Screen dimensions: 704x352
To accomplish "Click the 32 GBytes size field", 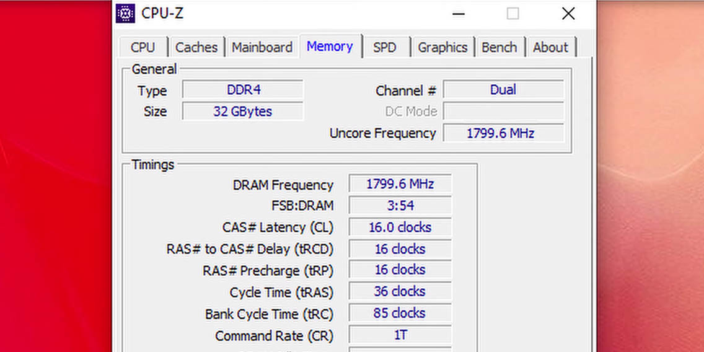I will tap(243, 111).
